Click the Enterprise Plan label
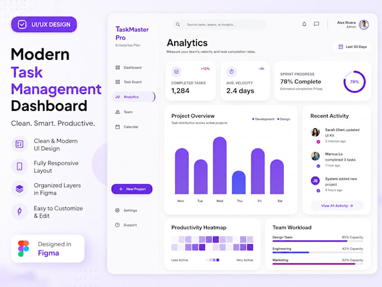This screenshot has height=287, width=382. point(128,45)
